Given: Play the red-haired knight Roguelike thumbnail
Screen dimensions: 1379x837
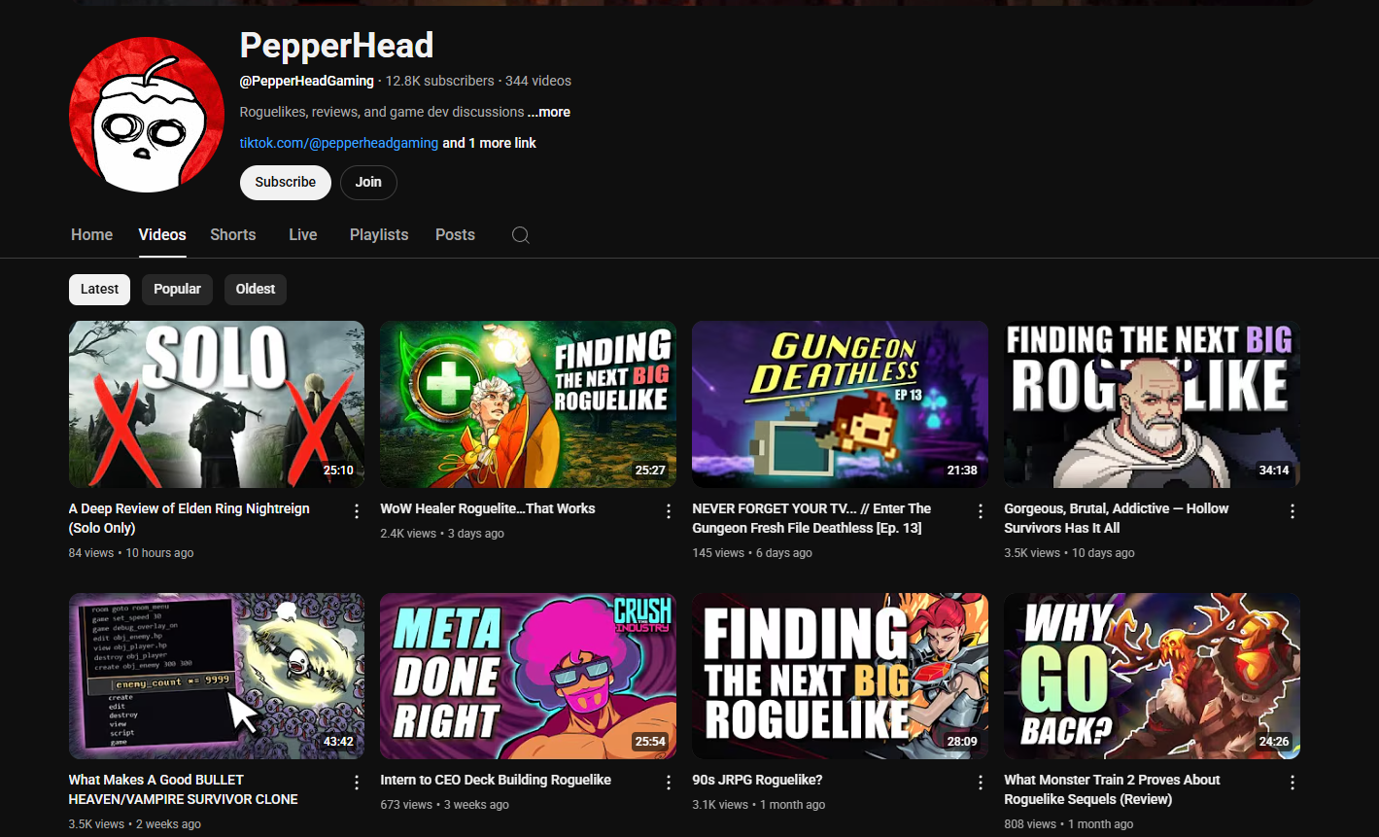Looking at the screenshot, I should click(841, 676).
